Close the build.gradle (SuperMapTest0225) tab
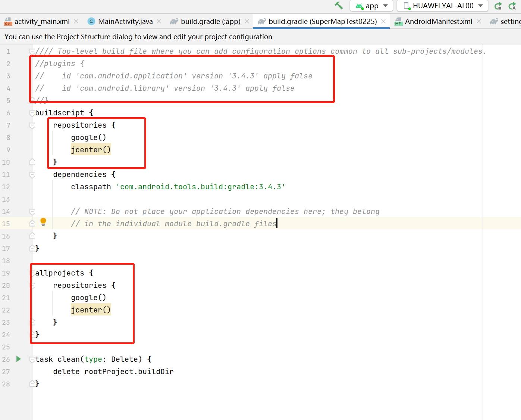The height and width of the screenshot is (420, 521). click(383, 21)
